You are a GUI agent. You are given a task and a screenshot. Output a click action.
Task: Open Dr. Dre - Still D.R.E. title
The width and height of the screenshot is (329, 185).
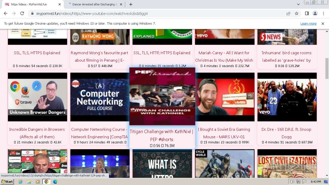287,133
